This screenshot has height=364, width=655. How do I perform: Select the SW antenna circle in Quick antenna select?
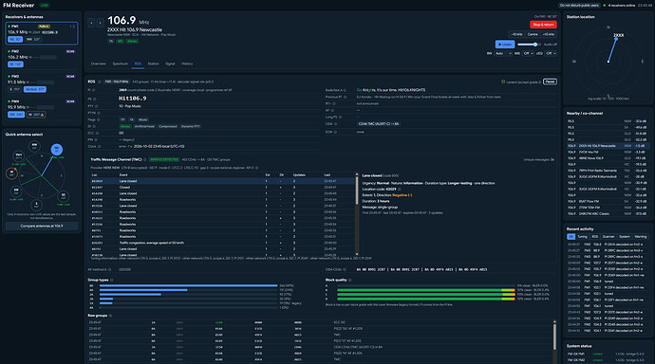click(x=16, y=191)
